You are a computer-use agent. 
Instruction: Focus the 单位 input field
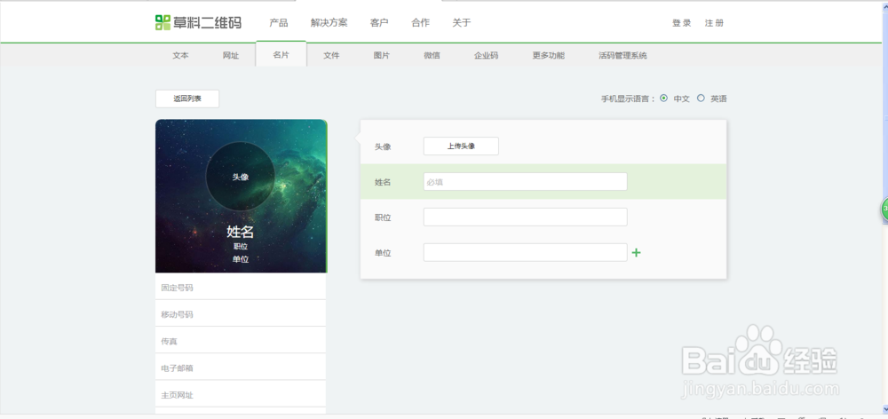click(525, 252)
